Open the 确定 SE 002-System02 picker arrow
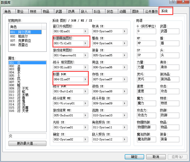This screenshot has height=162, width=190. point(86,139)
